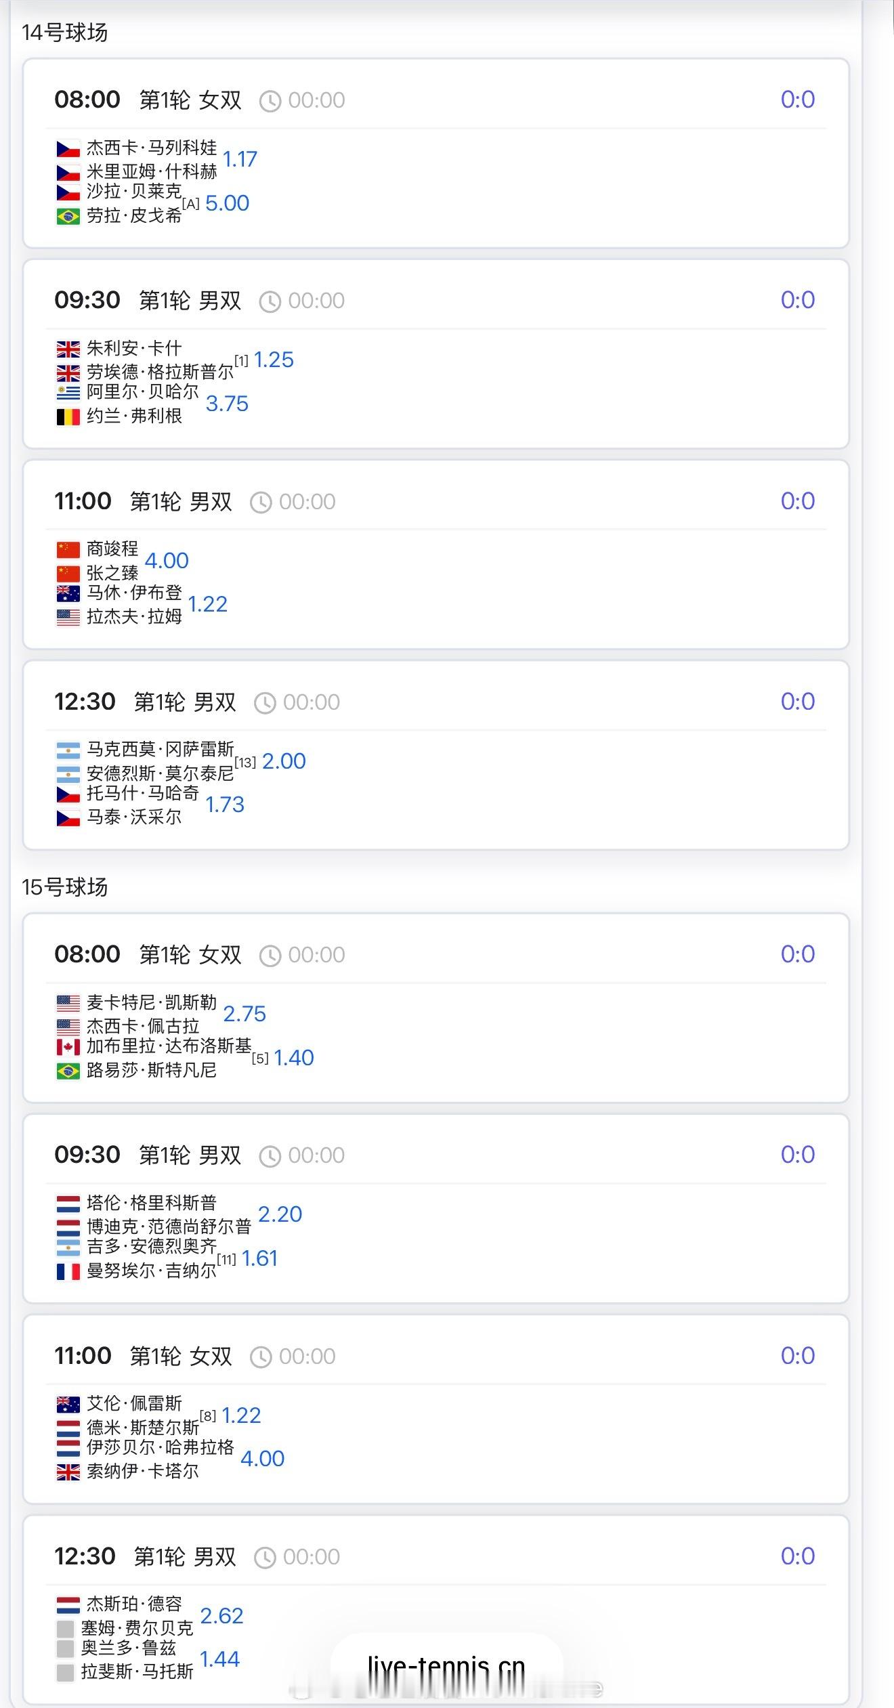This screenshot has width=894, height=1708.
Task: Select the 4.00 odds for 商竣程 and 张之臻
Action: coord(167,561)
